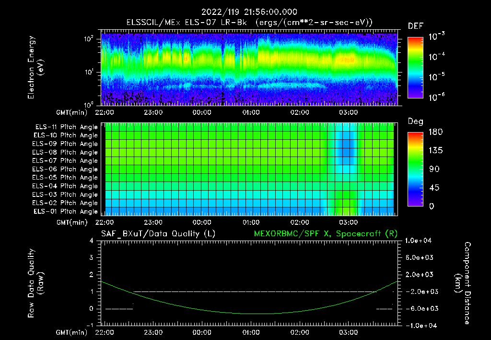Select the ELS-08 Pitch Angle row label

pos(65,152)
